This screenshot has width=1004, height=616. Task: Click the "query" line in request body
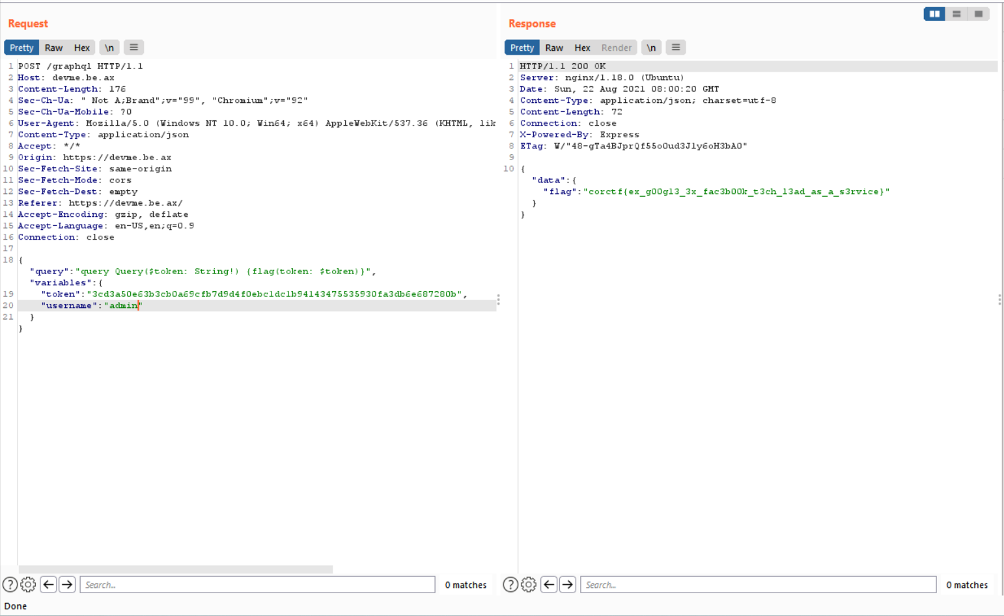click(203, 272)
